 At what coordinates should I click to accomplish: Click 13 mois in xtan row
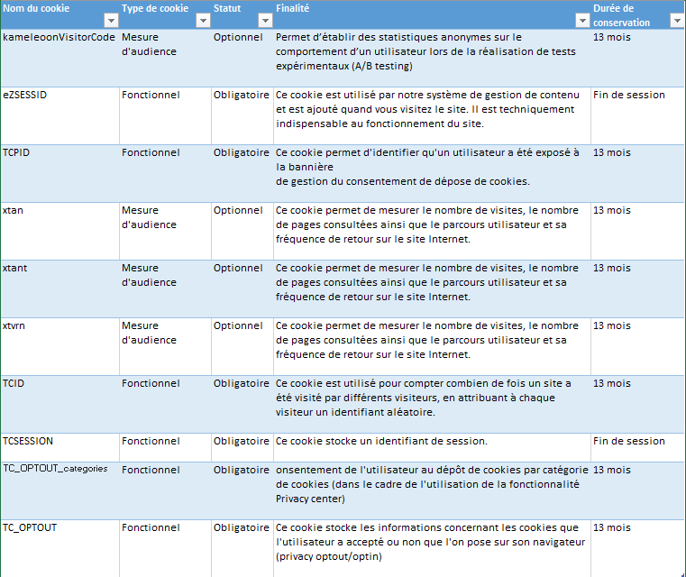[x=638, y=231]
